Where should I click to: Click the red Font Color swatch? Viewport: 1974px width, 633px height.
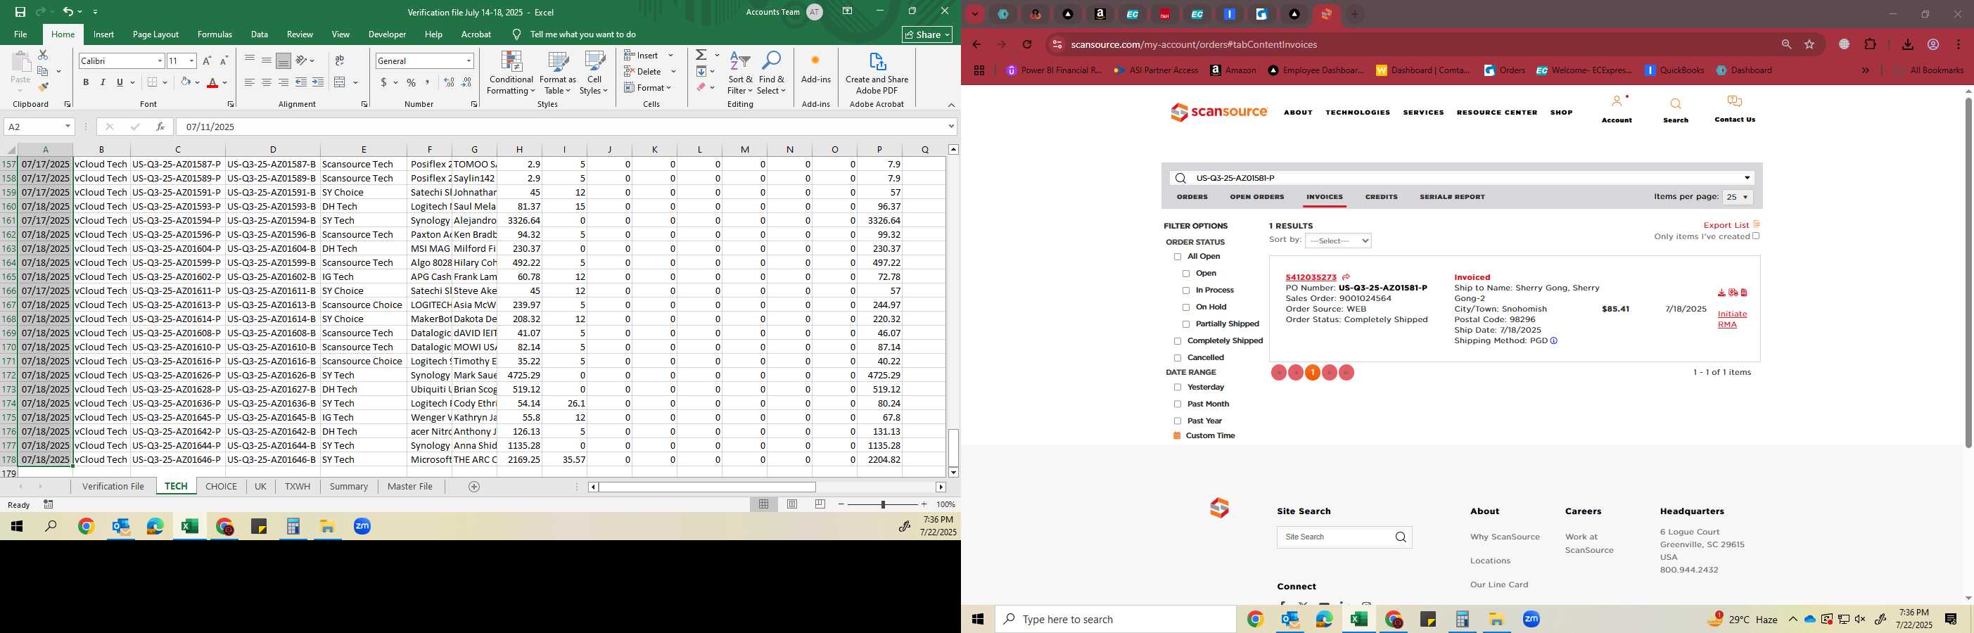click(212, 83)
